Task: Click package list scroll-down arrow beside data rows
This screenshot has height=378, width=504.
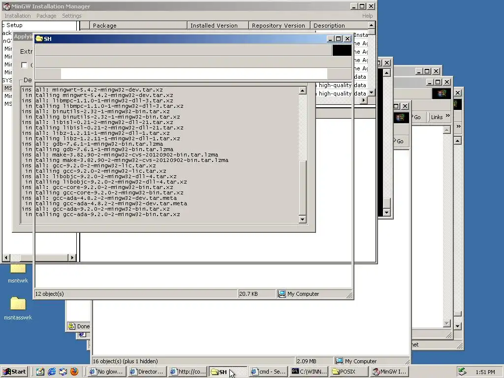Action: click(371, 93)
